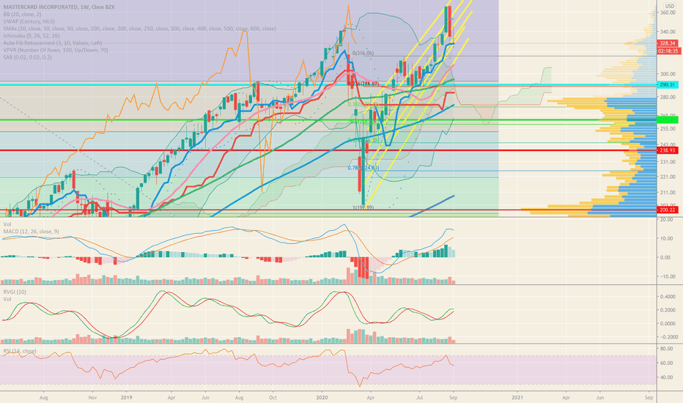This screenshot has height=403, width=683.
Task: Click the Fib level label 1(199.99)
Action: point(363,208)
